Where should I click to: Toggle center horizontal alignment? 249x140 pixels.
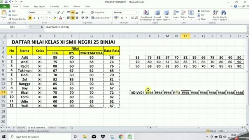click(x=73, y=18)
